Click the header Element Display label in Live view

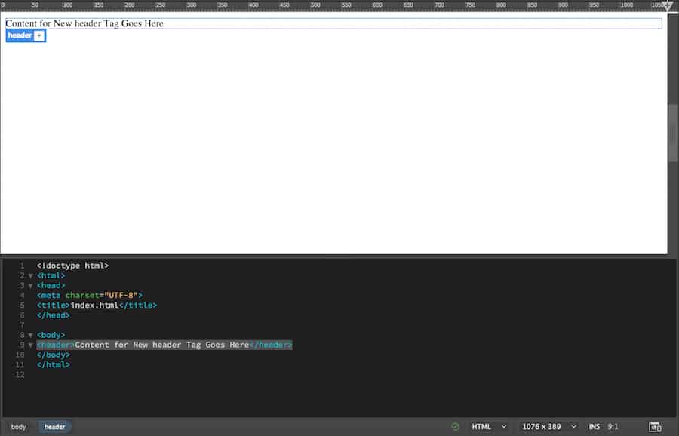click(x=19, y=35)
